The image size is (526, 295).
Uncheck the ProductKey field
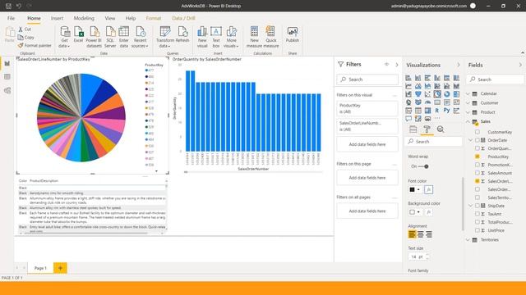478,157
